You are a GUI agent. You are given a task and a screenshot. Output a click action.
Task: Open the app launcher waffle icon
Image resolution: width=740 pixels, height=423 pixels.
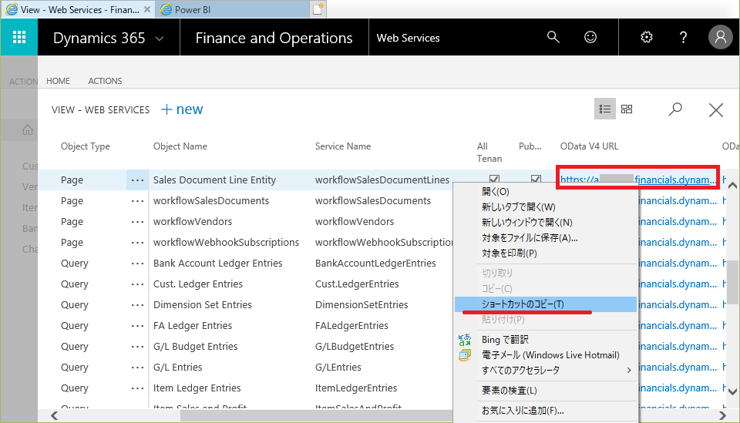pyautogui.click(x=18, y=37)
